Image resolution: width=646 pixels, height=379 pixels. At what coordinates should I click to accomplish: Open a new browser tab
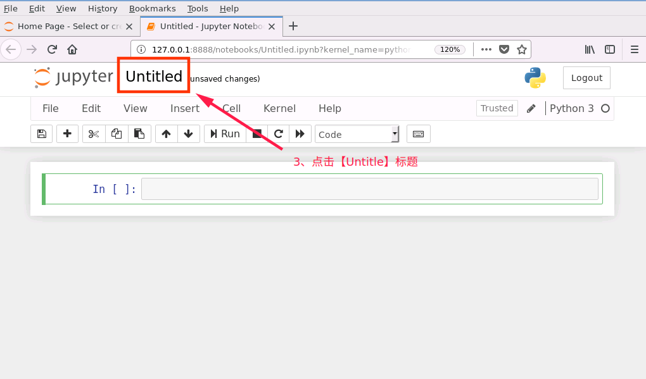(293, 27)
